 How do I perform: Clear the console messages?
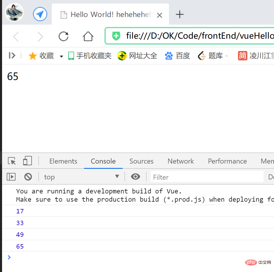coord(28,177)
